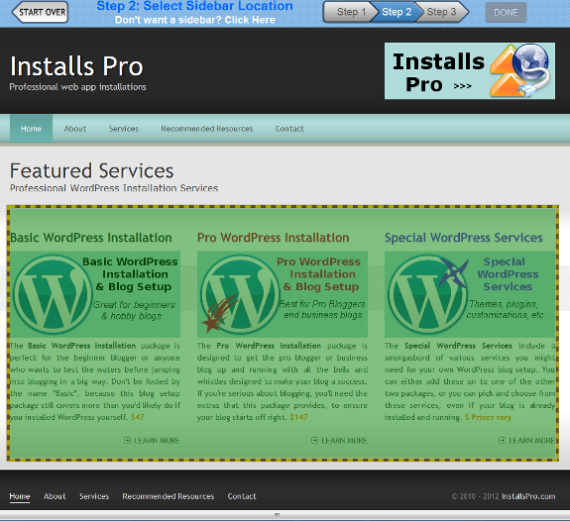Click LEARN MORE under Basic WordPress Installation
Screen dimensions: 570x521
[x=152, y=441]
